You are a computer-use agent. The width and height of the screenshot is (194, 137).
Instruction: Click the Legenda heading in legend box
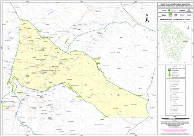175,66
